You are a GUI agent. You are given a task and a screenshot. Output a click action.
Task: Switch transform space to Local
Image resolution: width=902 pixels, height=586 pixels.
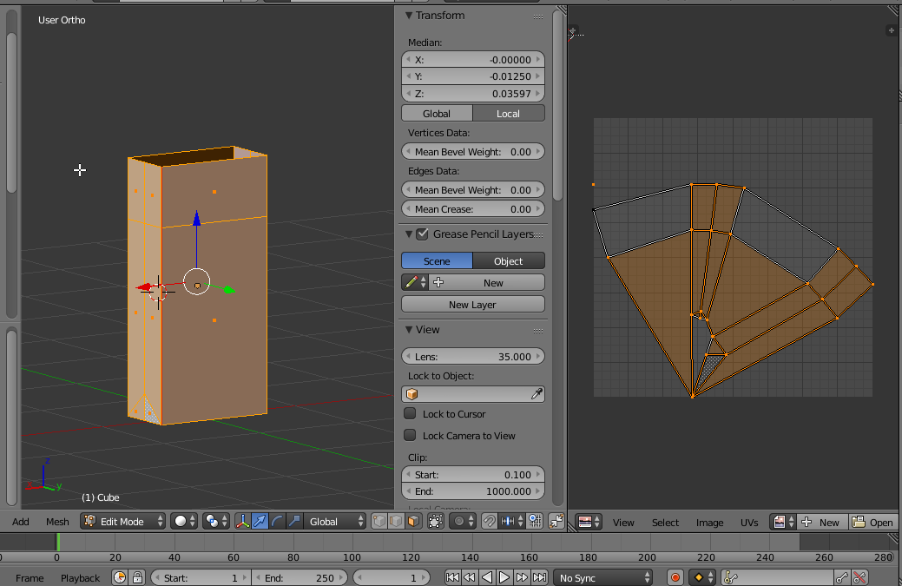click(x=509, y=113)
